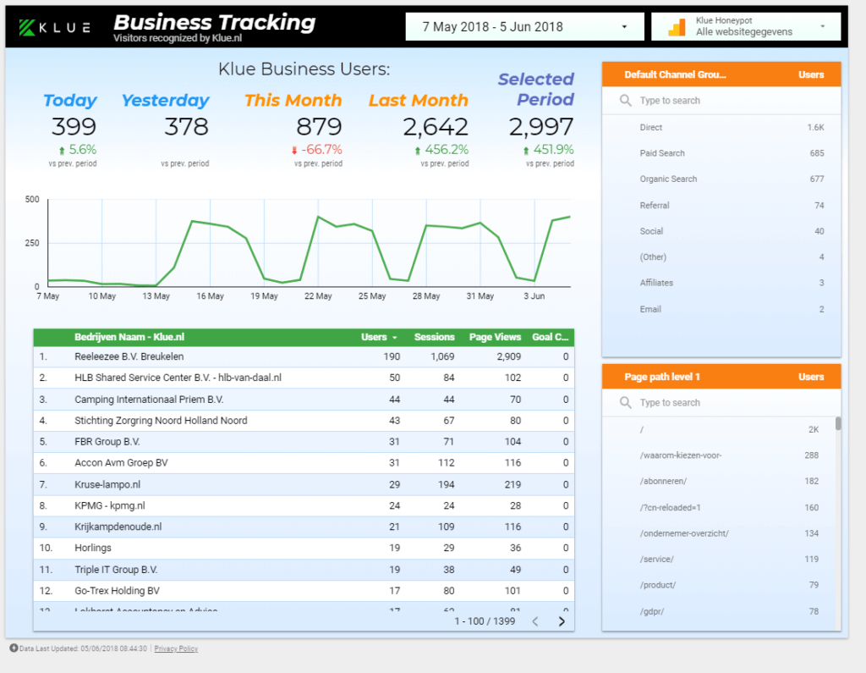
Task: Select the Paid Search channel row
Action: coord(721,153)
